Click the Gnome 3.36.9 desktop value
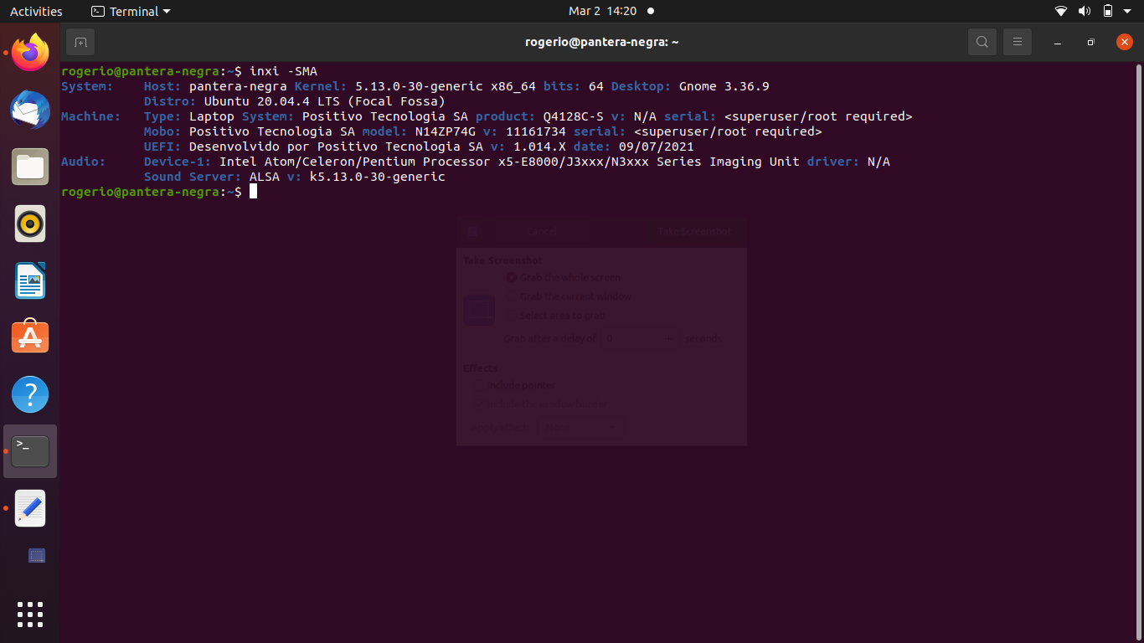The height and width of the screenshot is (643, 1144). tap(724, 86)
